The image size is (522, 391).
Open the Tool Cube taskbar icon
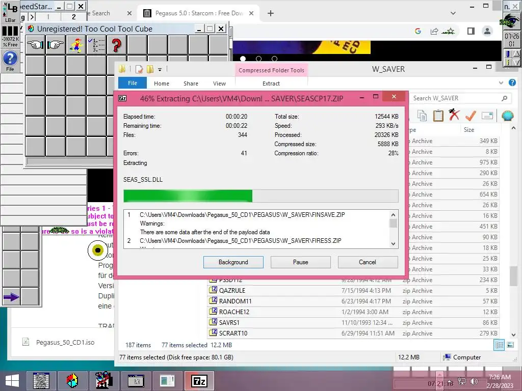pyautogui.click(x=72, y=381)
